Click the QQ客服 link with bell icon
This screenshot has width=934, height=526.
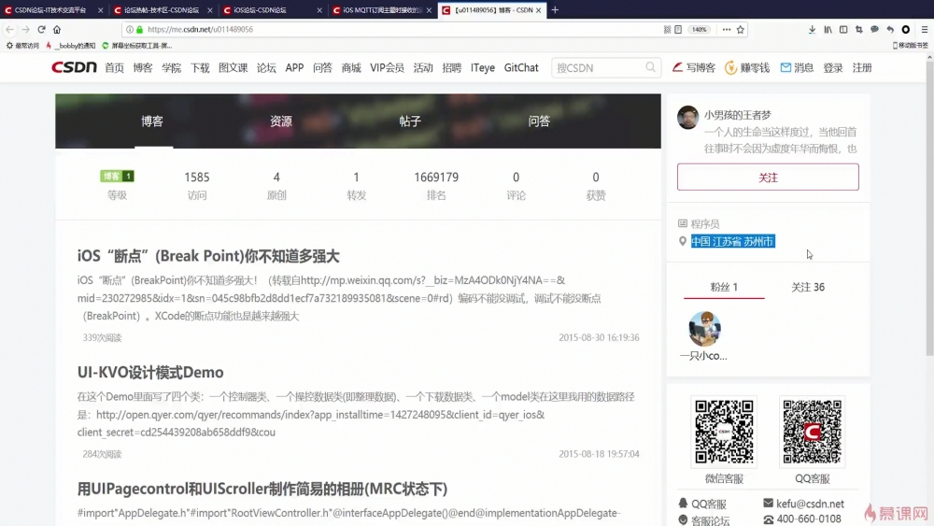tap(702, 504)
